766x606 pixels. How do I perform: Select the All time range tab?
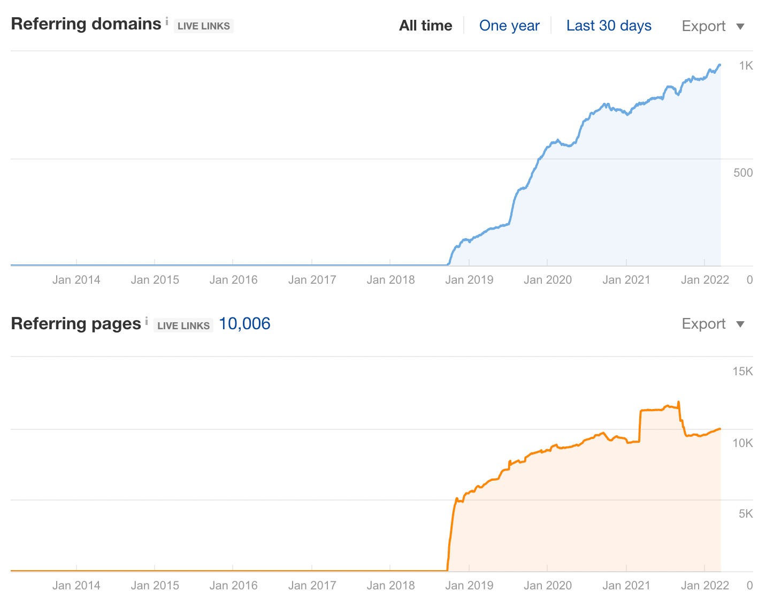(x=425, y=26)
